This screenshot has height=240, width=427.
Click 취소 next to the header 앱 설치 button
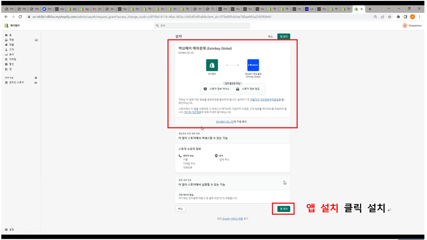[x=270, y=36]
